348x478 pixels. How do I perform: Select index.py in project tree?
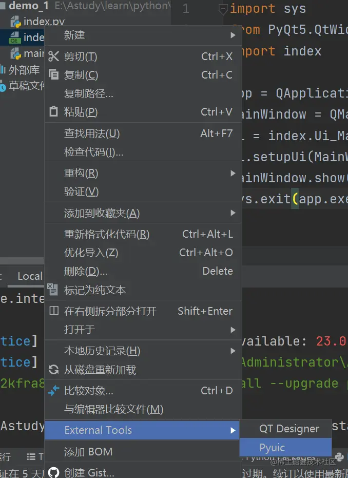(44, 22)
